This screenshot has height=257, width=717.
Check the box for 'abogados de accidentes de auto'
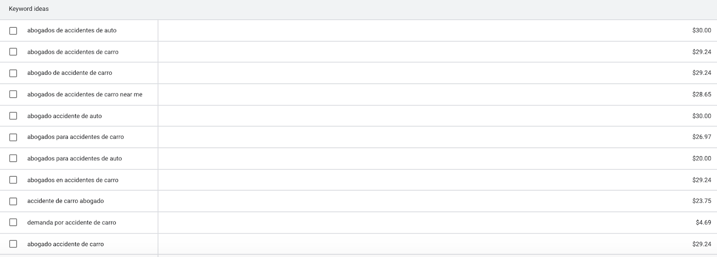click(x=13, y=30)
